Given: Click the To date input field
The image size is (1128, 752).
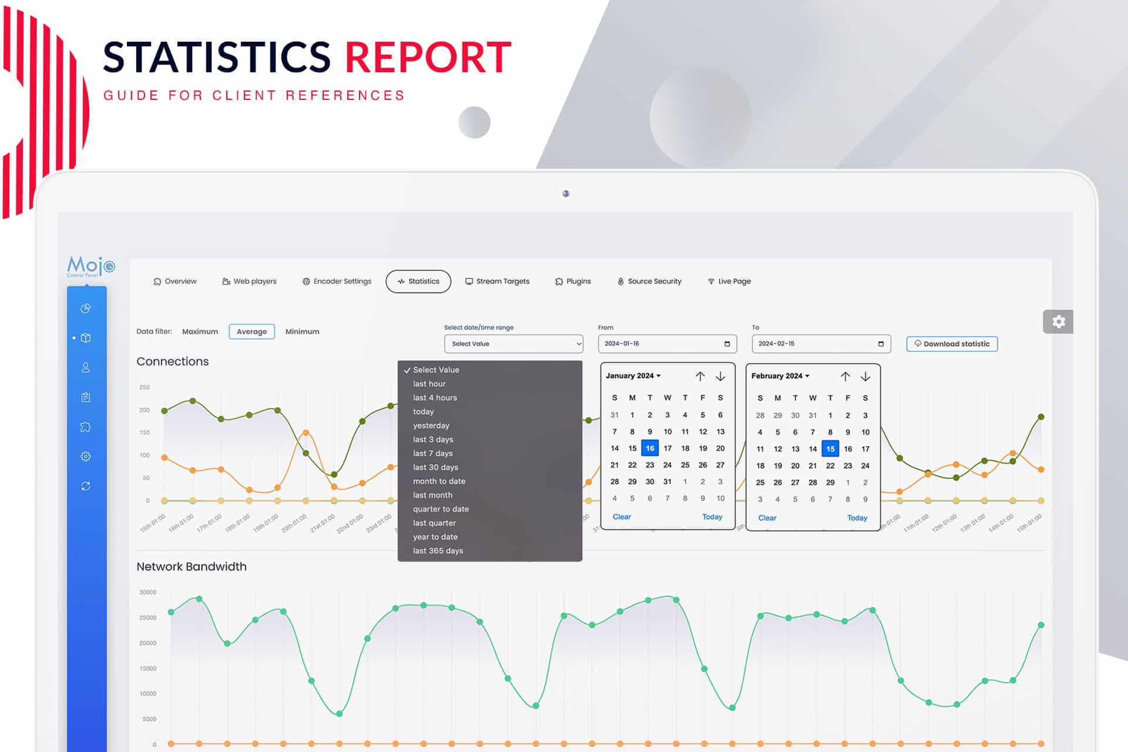Looking at the screenshot, I should click(821, 344).
